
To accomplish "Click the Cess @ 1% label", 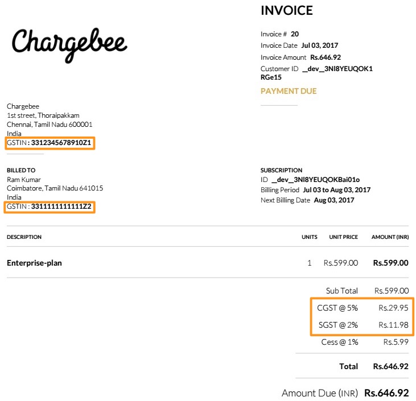I will pyautogui.click(x=340, y=342).
